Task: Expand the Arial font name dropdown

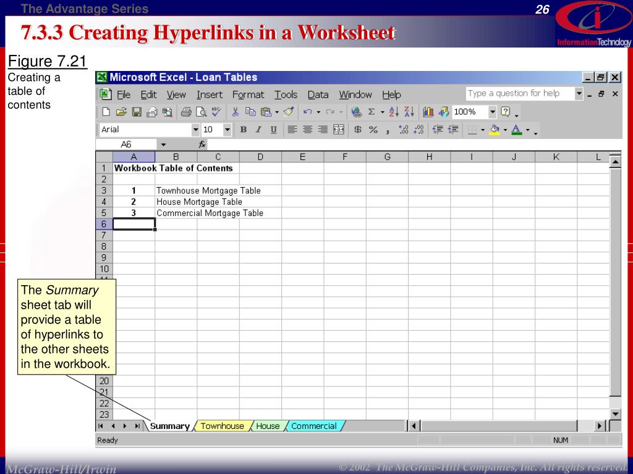Action: 195,130
